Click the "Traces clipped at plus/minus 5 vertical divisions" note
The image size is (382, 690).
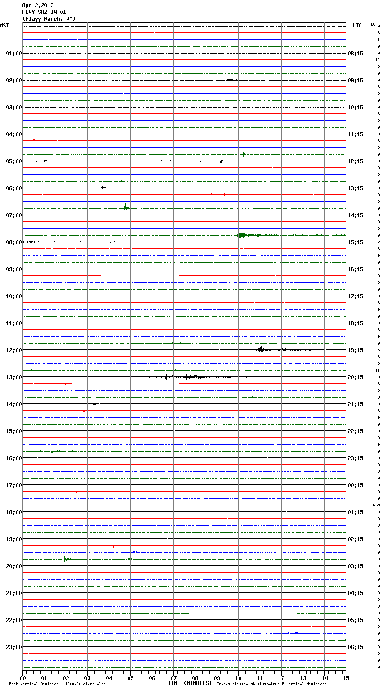(271, 684)
